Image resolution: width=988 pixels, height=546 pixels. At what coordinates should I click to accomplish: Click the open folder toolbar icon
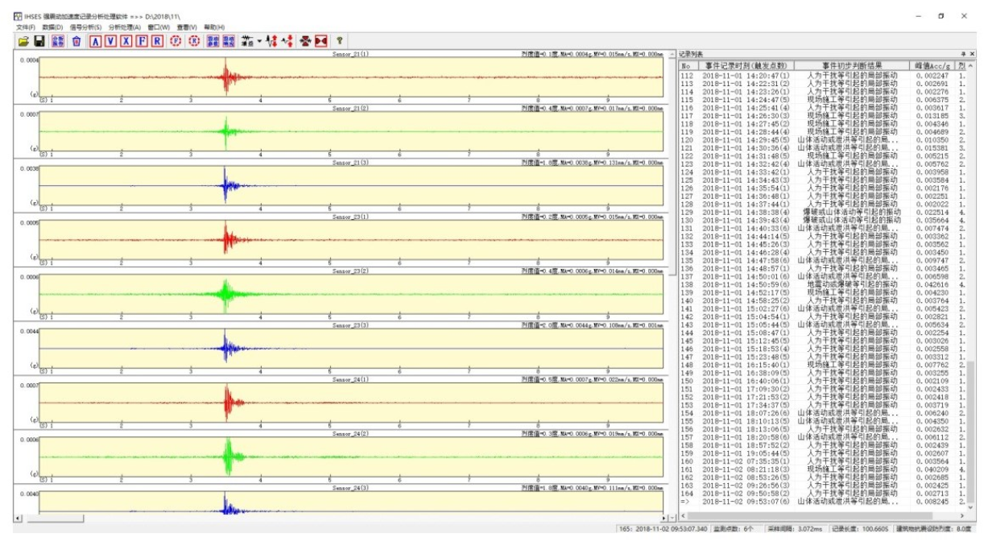click(x=23, y=40)
